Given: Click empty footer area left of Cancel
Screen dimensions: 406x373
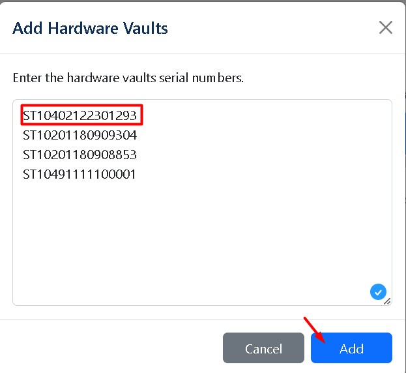Looking at the screenshot, I should pos(111,348).
